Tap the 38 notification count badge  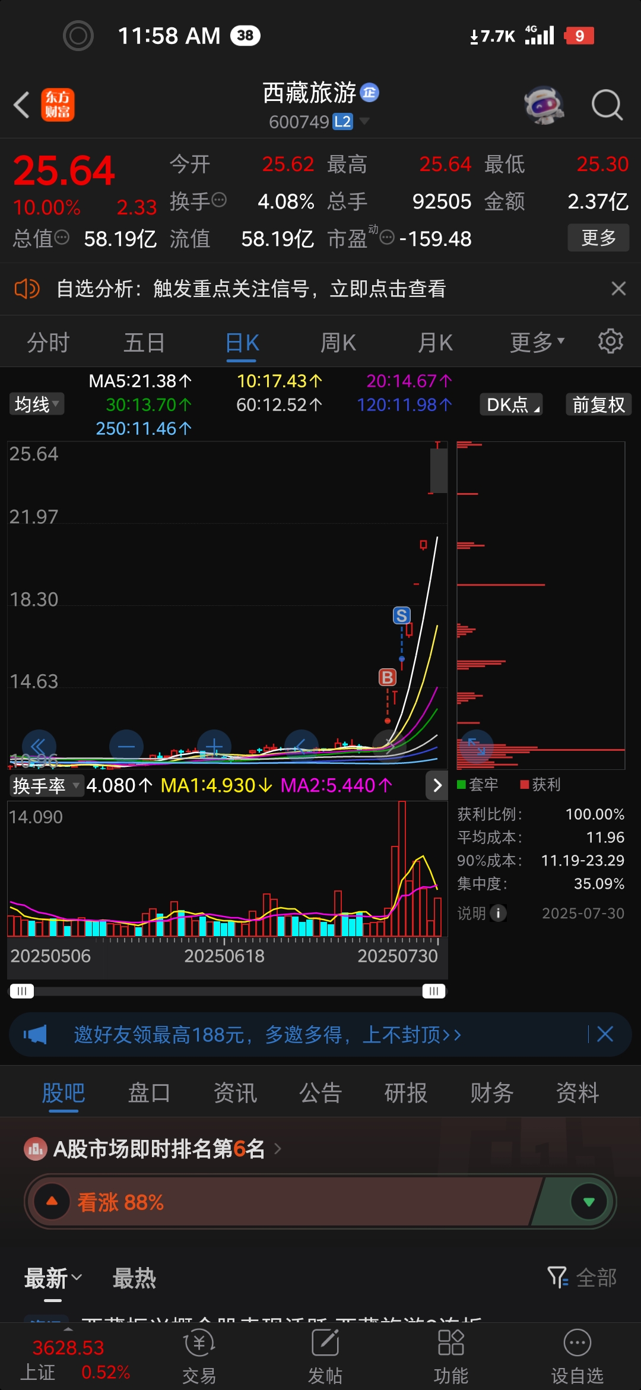(x=245, y=36)
